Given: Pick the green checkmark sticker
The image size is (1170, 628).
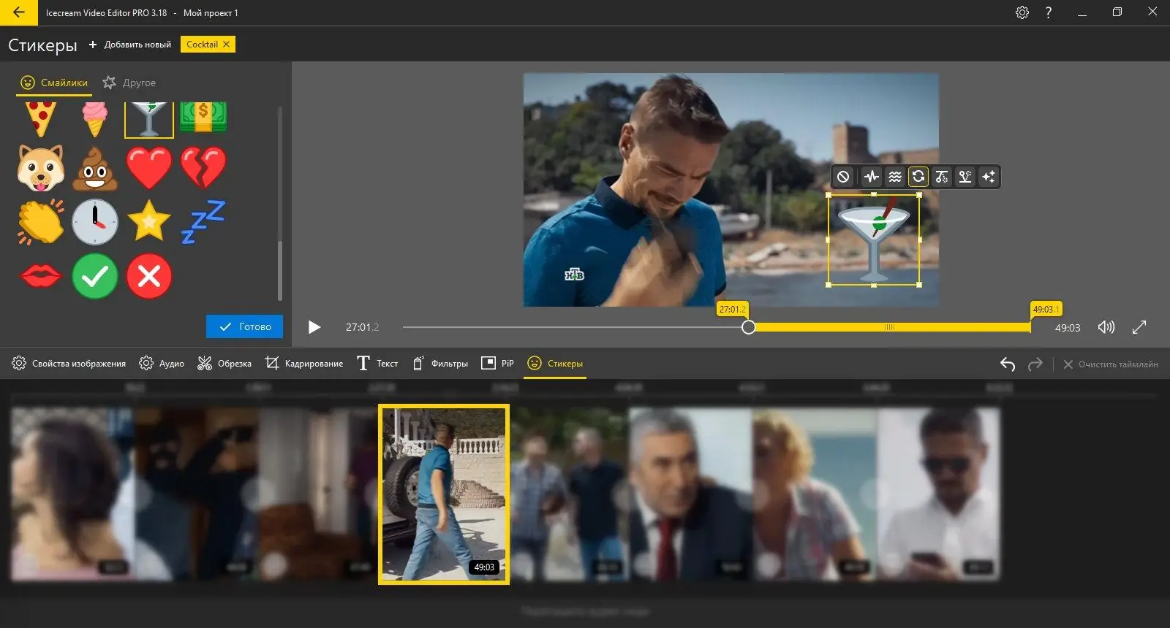Looking at the screenshot, I should coord(95,276).
